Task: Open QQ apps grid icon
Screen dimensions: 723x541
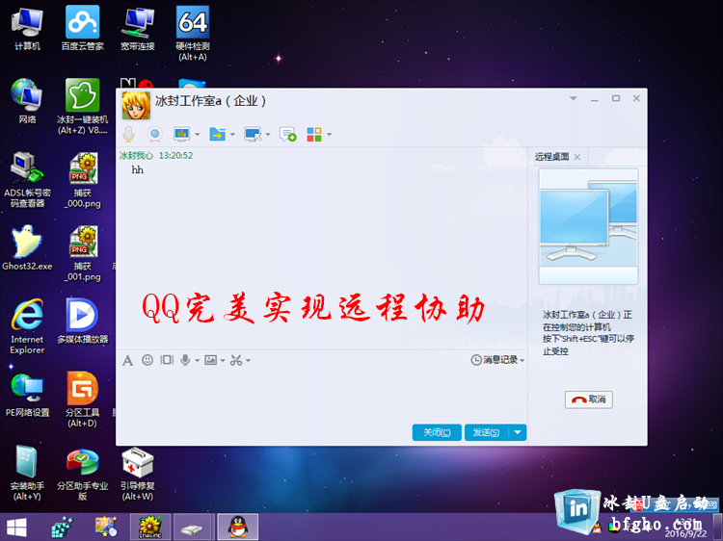Action: tap(314, 134)
